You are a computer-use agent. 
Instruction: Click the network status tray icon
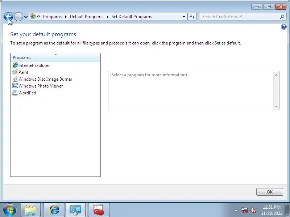[245, 210]
